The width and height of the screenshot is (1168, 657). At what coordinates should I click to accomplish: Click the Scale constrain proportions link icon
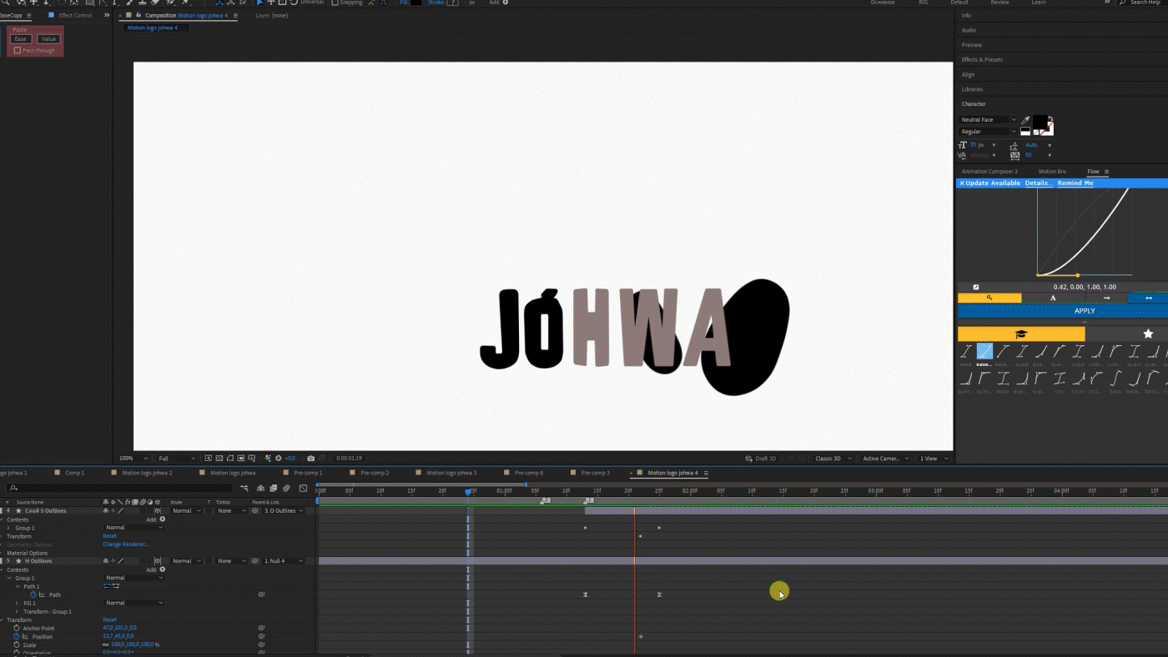106,644
